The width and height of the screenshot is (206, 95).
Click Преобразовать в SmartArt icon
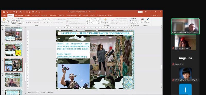pyautogui.click(x=67, y=23)
